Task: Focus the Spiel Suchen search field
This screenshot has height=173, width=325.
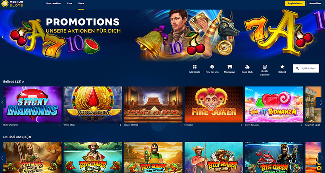Action: point(306,68)
